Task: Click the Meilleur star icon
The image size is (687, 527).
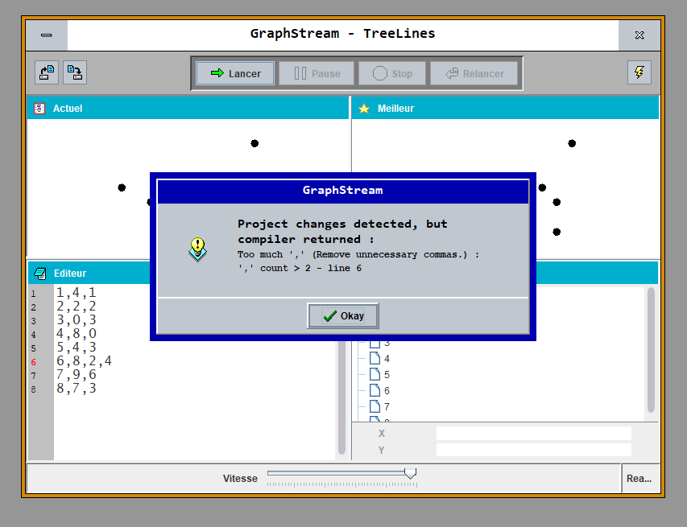Action: [364, 108]
